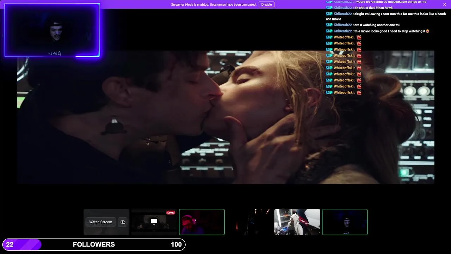Click the red LIVE badge on stream tile
Viewport: 451px width, 254px height.
pos(171,213)
